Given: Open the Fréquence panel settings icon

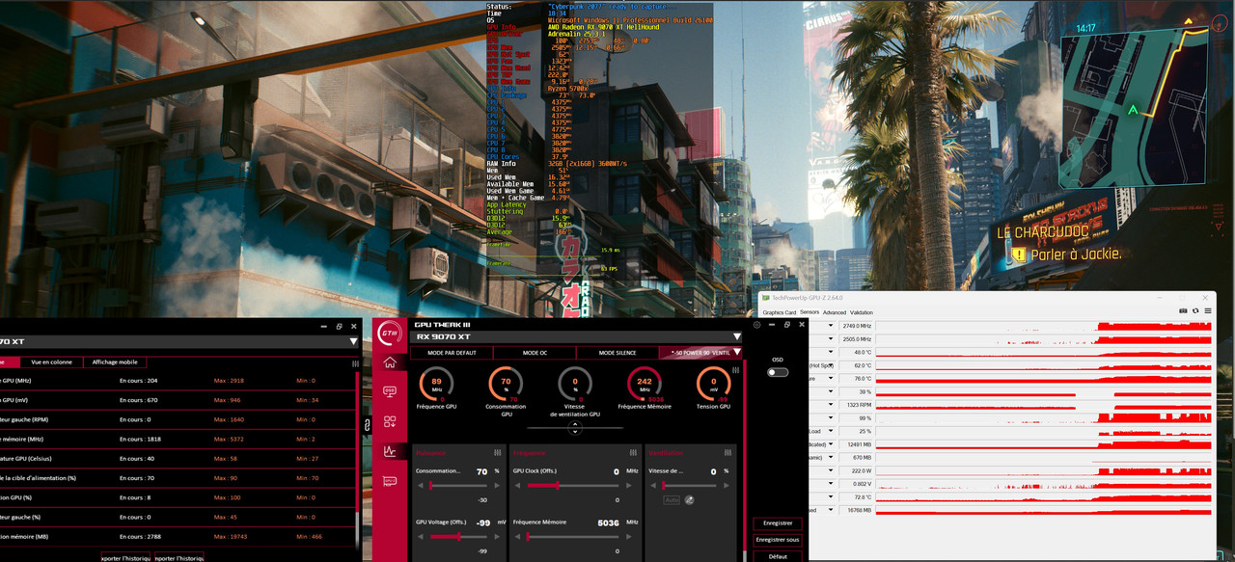Looking at the screenshot, I should (x=633, y=452).
